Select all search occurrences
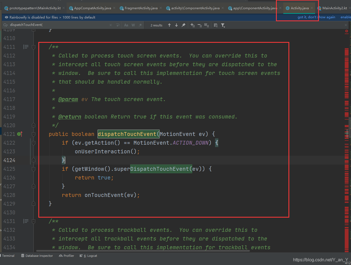The height and width of the screenshot is (265, 351). [x=207, y=25]
